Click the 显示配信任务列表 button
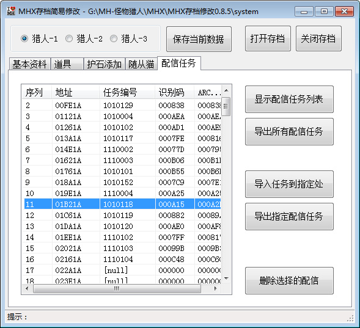Screen dimensions: 360x328 coord(289,100)
